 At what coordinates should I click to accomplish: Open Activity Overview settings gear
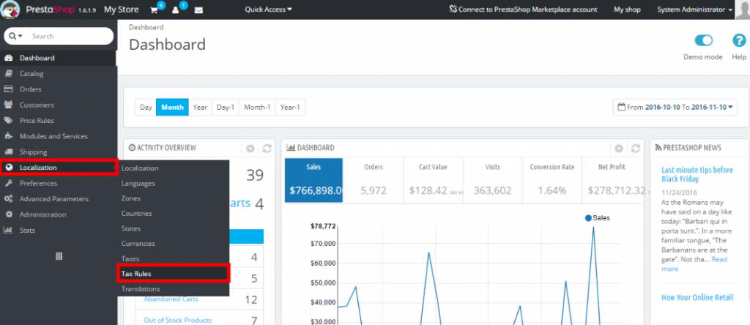pyautogui.click(x=250, y=148)
